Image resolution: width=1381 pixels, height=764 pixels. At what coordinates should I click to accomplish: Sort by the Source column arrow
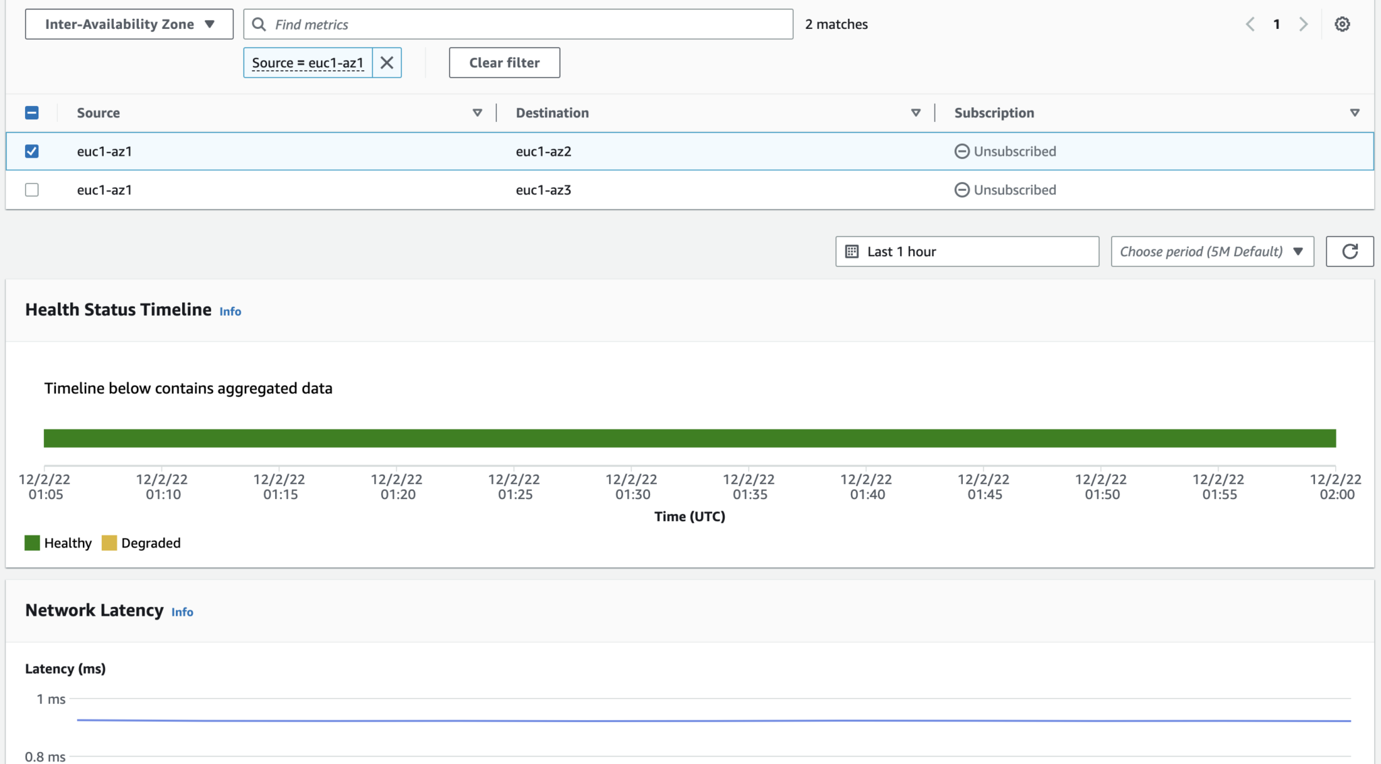click(x=477, y=113)
